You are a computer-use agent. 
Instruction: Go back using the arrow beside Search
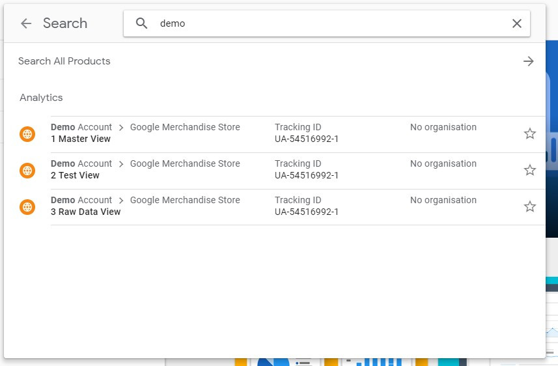(x=26, y=23)
